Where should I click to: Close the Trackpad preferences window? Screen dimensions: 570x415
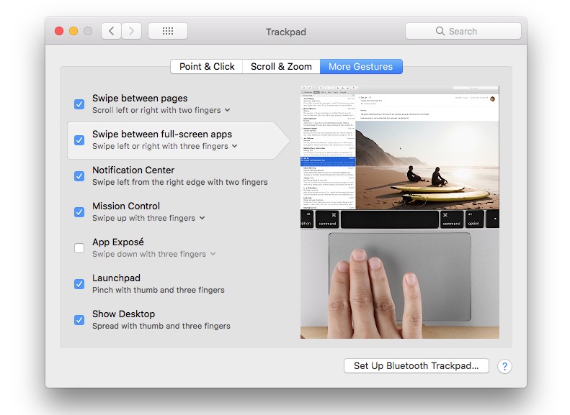(x=58, y=31)
